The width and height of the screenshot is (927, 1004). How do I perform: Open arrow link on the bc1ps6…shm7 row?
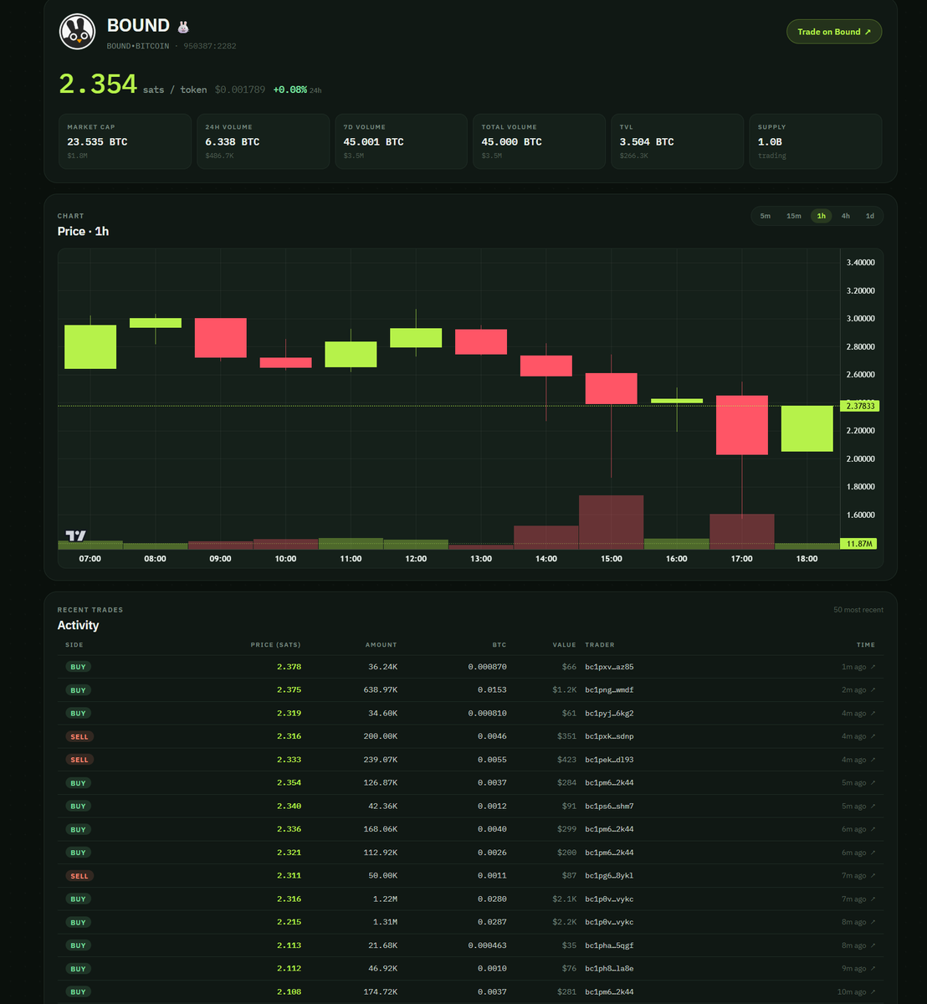click(x=873, y=807)
